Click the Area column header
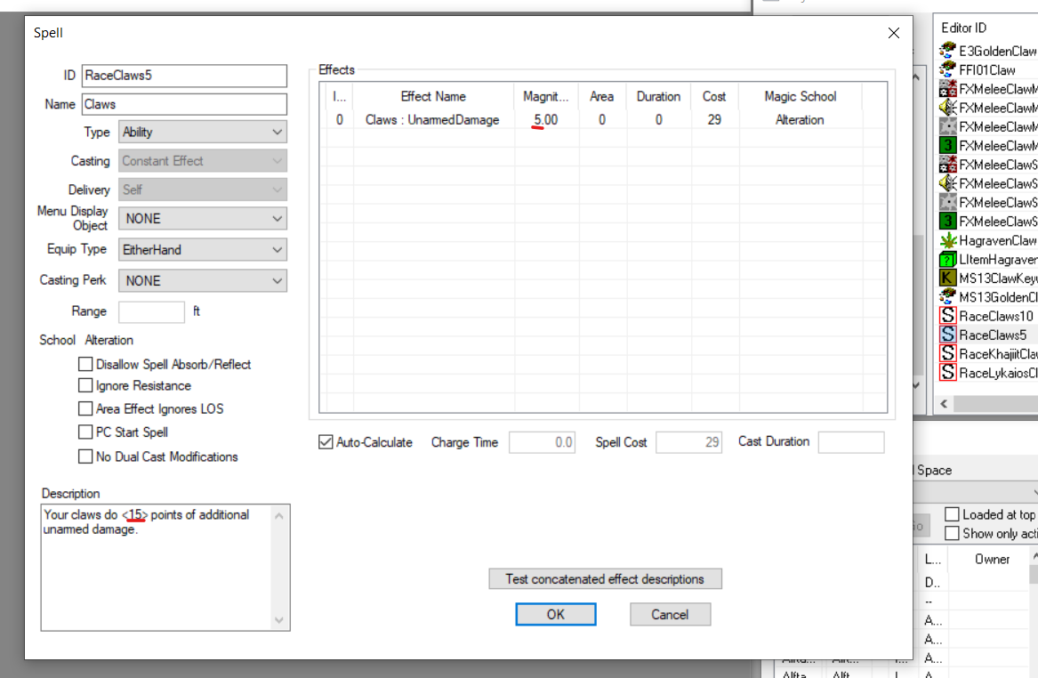This screenshot has height=678, width=1038. pyautogui.click(x=602, y=97)
